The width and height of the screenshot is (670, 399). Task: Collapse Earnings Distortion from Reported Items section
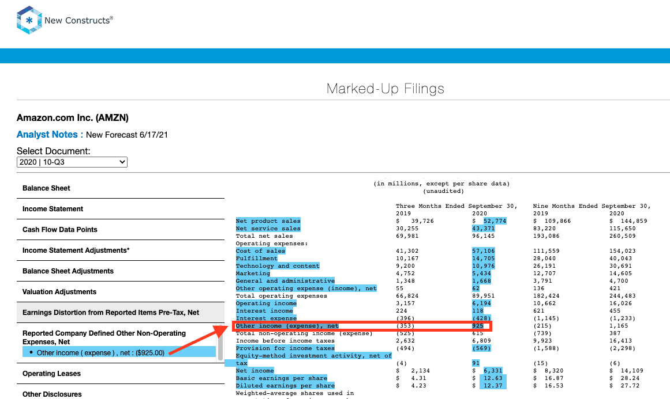click(121, 313)
